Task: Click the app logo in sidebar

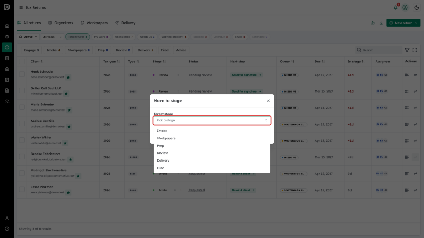Action: coord(7,7)
